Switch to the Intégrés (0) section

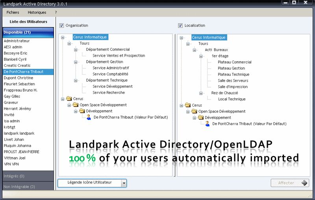[28, 176]
